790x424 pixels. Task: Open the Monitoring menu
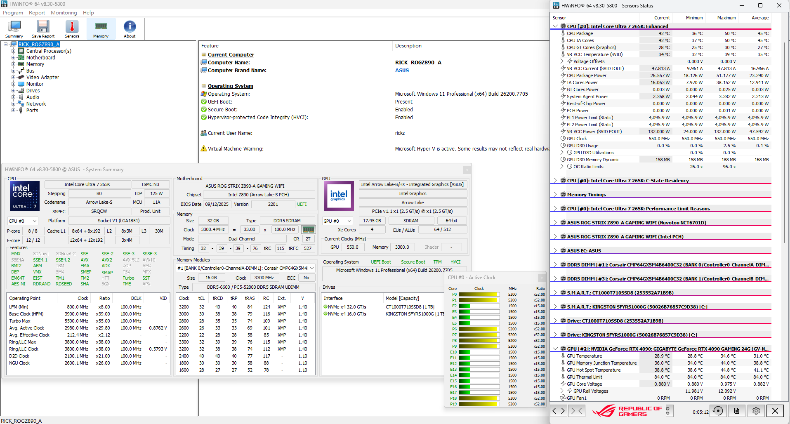point(64,13)
